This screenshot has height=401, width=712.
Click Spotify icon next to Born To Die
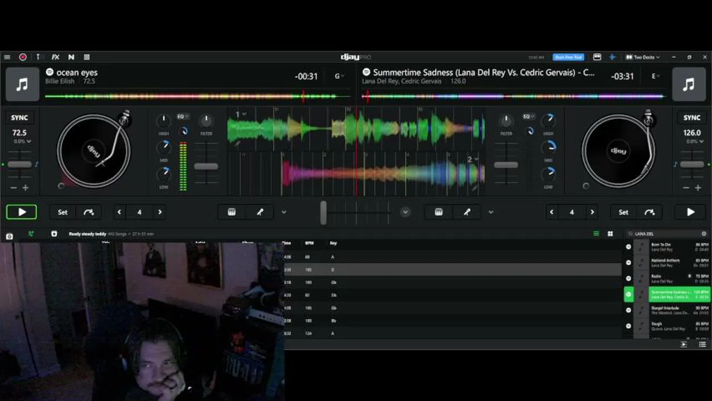click(628, 247)
